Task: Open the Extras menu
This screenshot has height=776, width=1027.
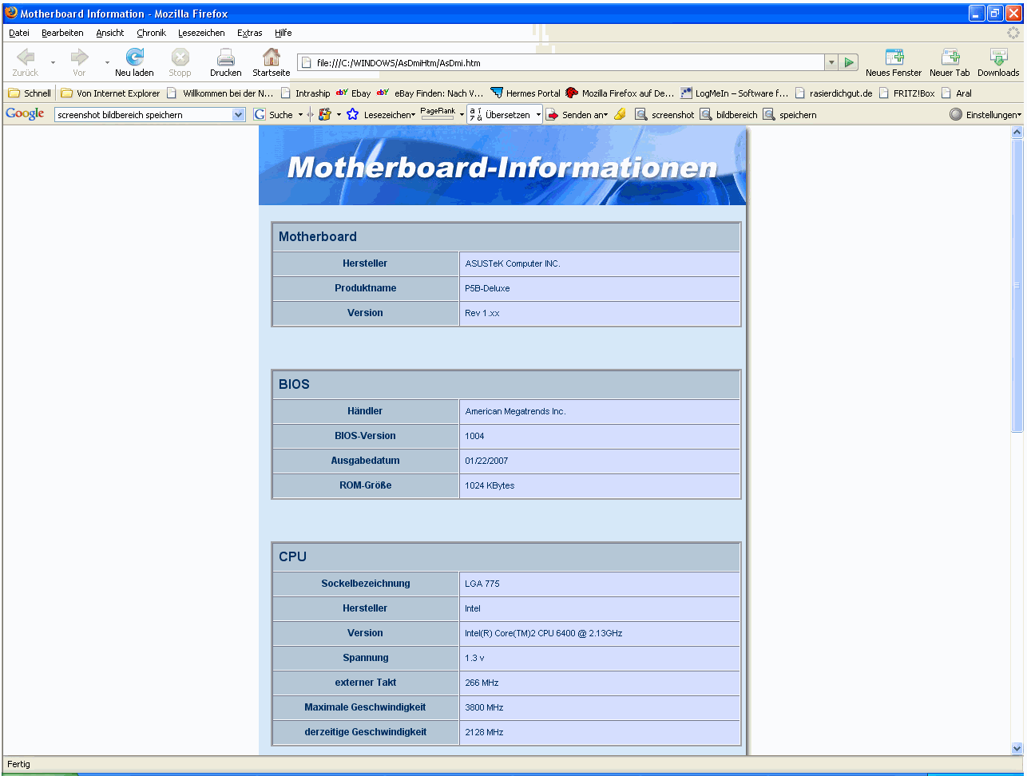Action: 250,33
